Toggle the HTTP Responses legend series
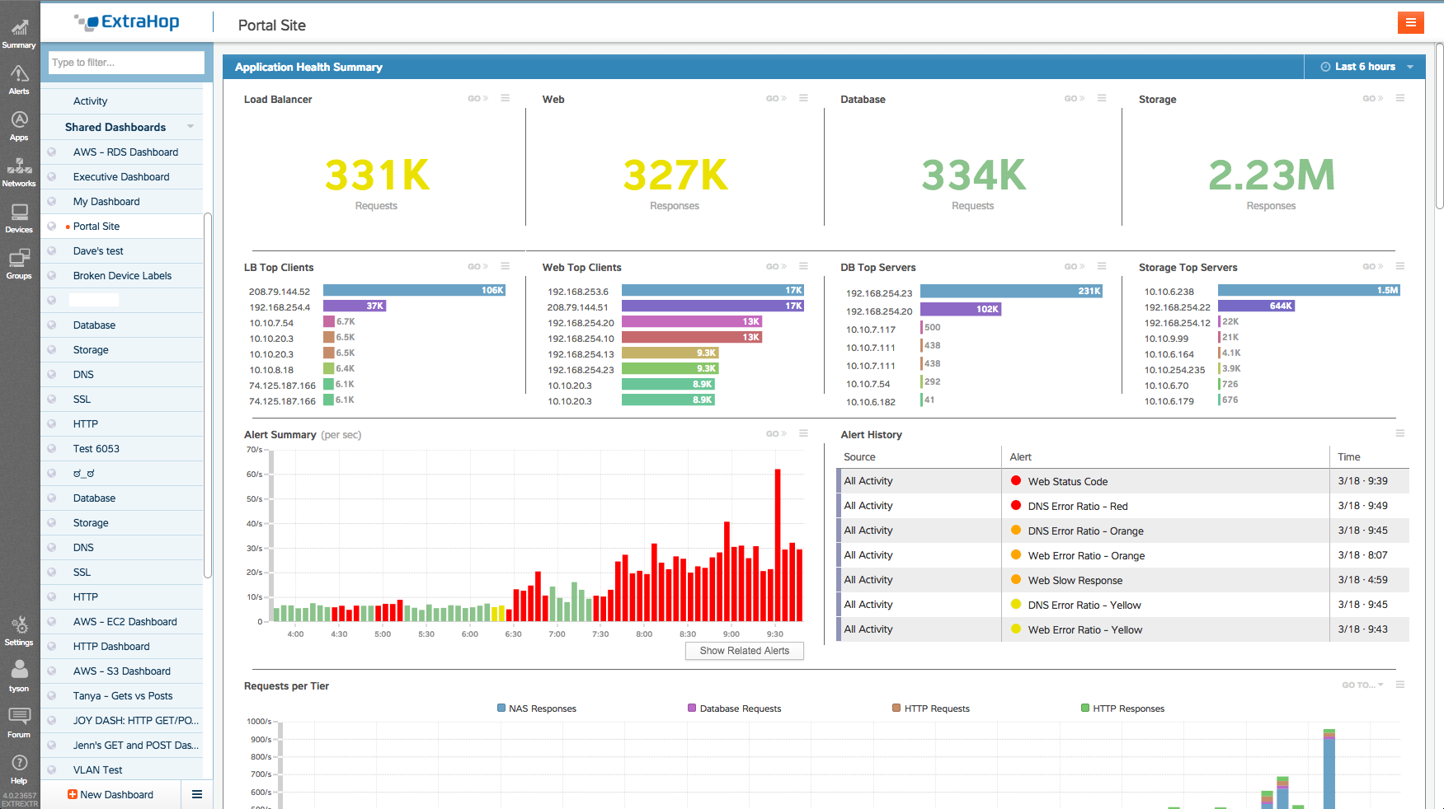The width and height of the screenshot is (1444, 809). 1123,708
